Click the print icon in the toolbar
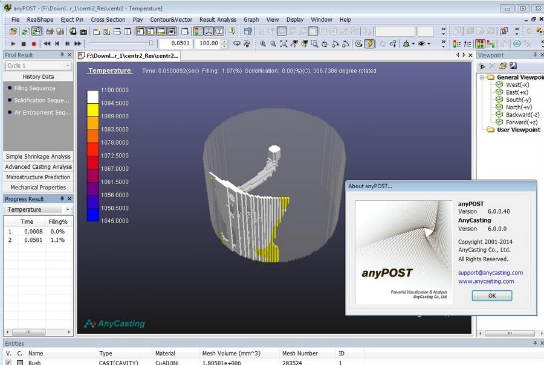 (50, 31)
